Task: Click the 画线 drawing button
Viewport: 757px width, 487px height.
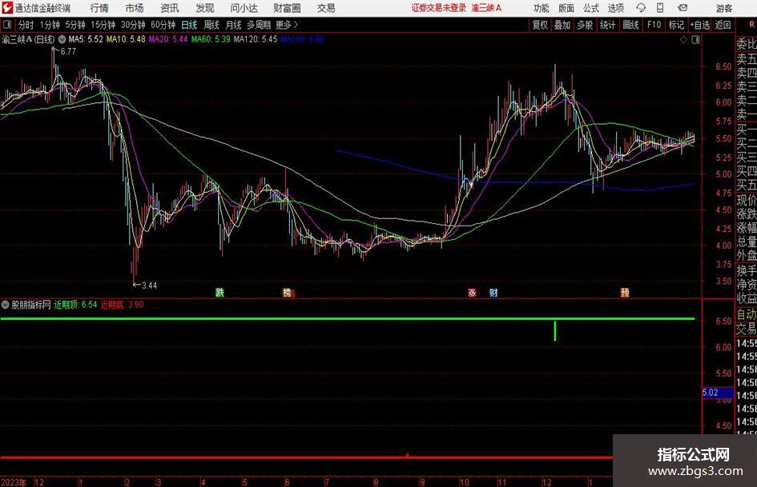Action: tap(630, 25)
